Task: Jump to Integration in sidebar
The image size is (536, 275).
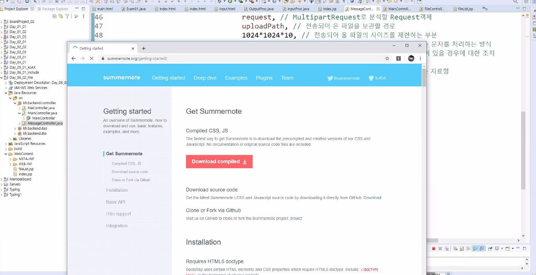Action: pos(117,226)
